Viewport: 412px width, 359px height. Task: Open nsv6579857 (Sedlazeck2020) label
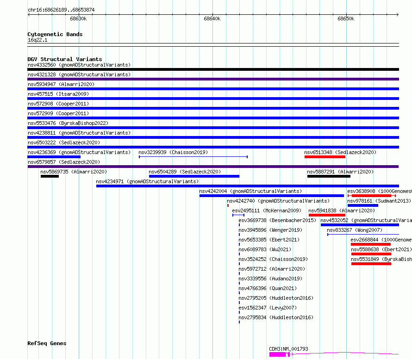coord(64,162)
